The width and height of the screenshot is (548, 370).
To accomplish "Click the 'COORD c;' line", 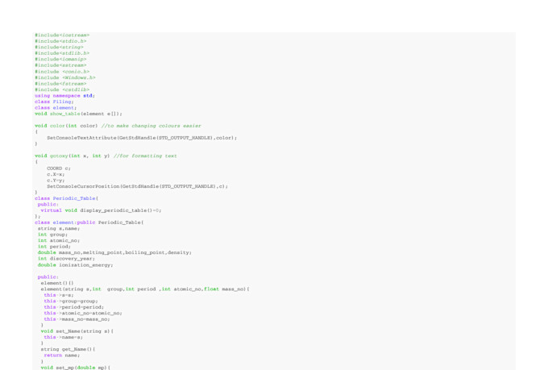I will (x=59, y=168).
